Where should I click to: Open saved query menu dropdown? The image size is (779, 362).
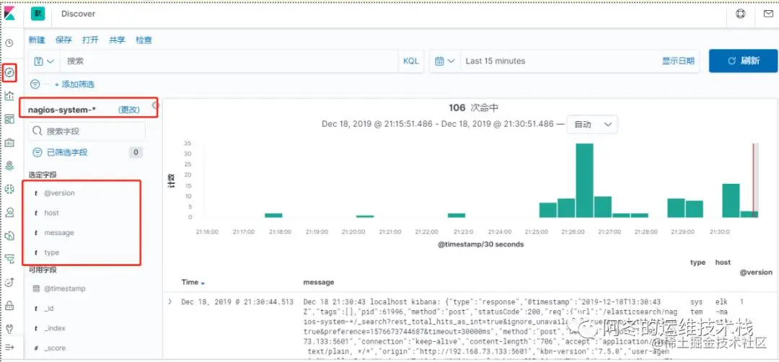coord(44,61)
